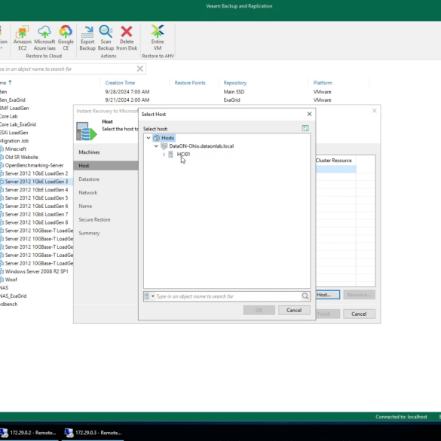Click the backup object search field
Screen dimensions: 441x441
coord(68,69)
